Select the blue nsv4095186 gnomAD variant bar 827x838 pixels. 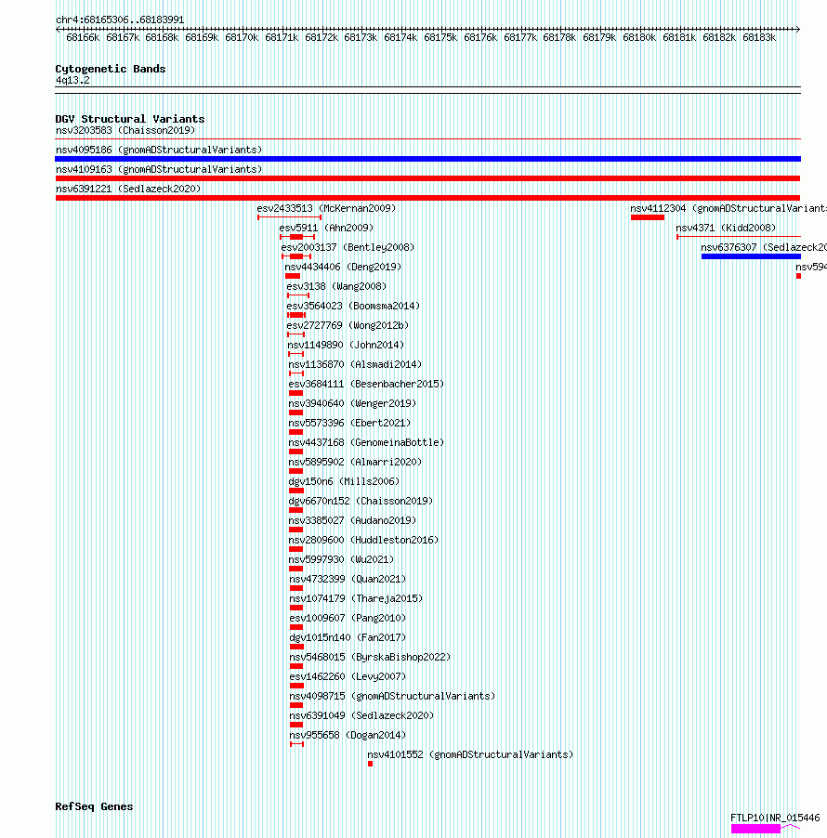[427, 159]
